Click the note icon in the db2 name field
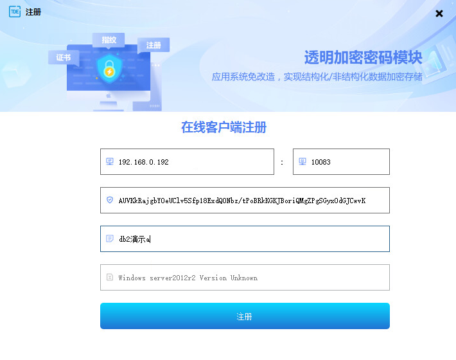 (x=110, y=239)
